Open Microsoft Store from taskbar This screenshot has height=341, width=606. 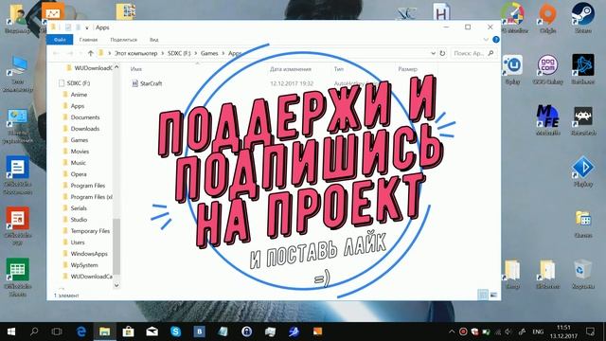(129, 332)
